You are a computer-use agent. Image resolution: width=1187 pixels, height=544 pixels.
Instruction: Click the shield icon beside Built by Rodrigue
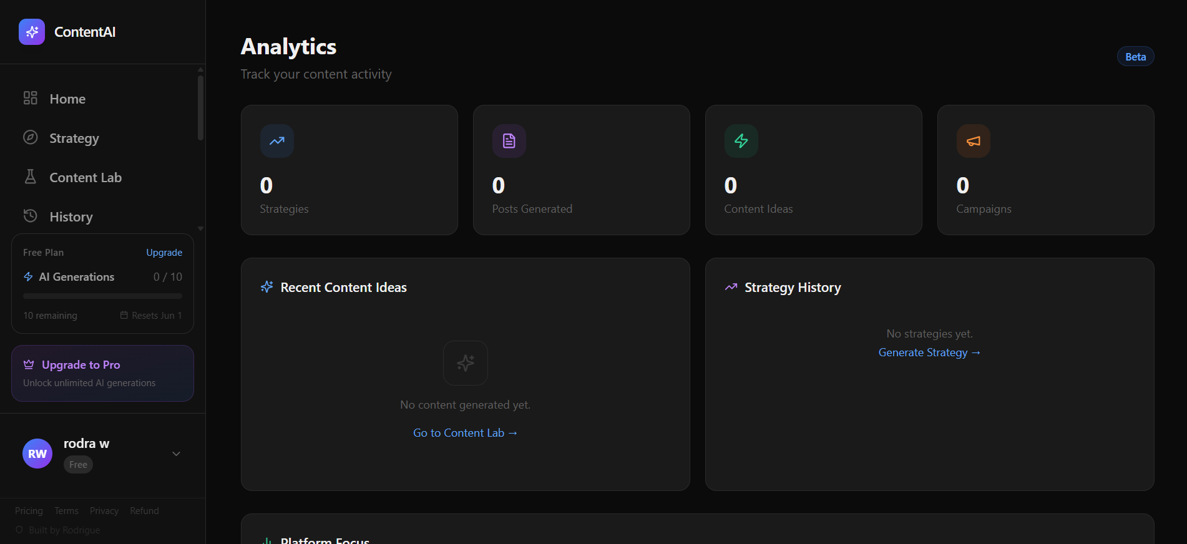(x=19, y=530)
